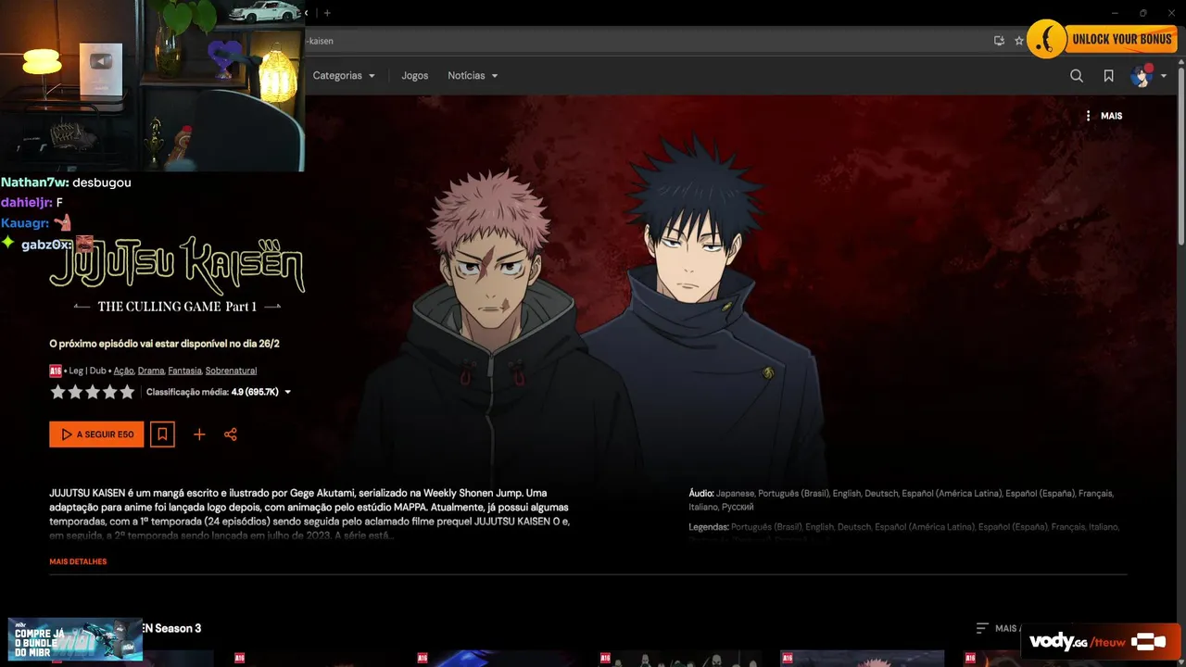Rate the series one star
1186x667 pixels.
(x=57, y=392)
